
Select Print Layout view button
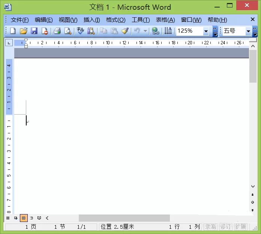tap(24, 218)
